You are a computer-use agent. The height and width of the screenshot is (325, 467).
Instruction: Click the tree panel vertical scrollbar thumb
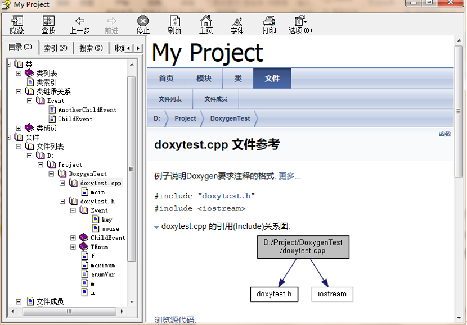tap(131, 169)
